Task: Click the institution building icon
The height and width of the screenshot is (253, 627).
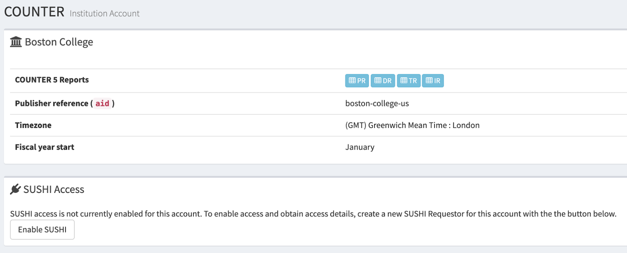Action: [x=16, y=42]
